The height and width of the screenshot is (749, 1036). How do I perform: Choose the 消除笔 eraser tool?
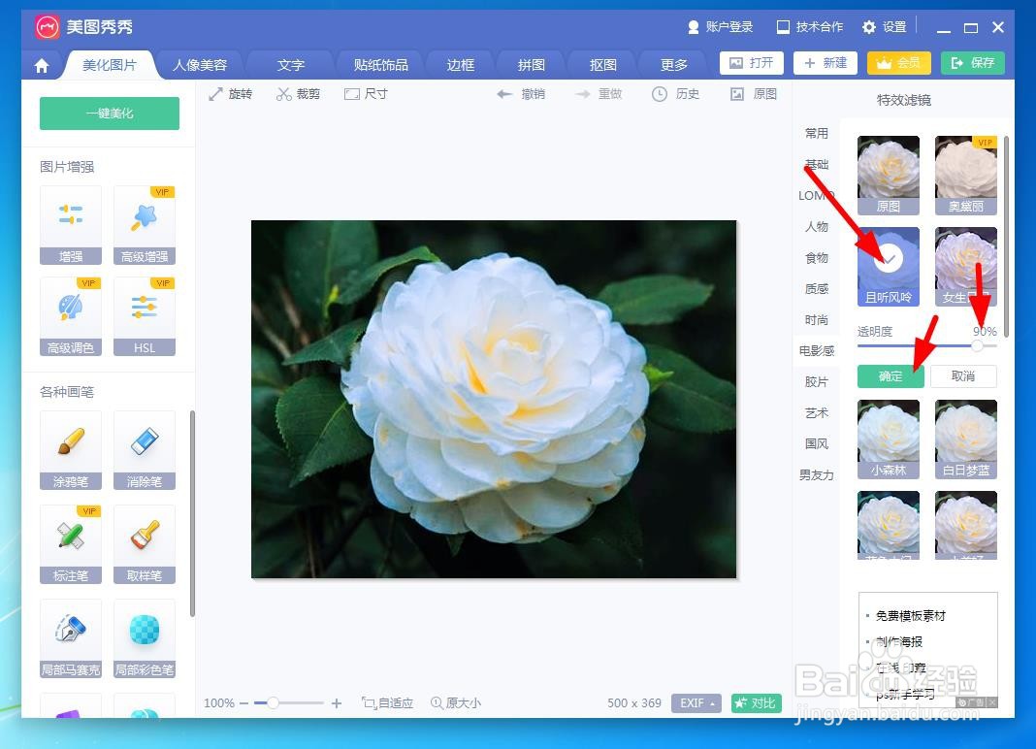[x=144, y=450]
